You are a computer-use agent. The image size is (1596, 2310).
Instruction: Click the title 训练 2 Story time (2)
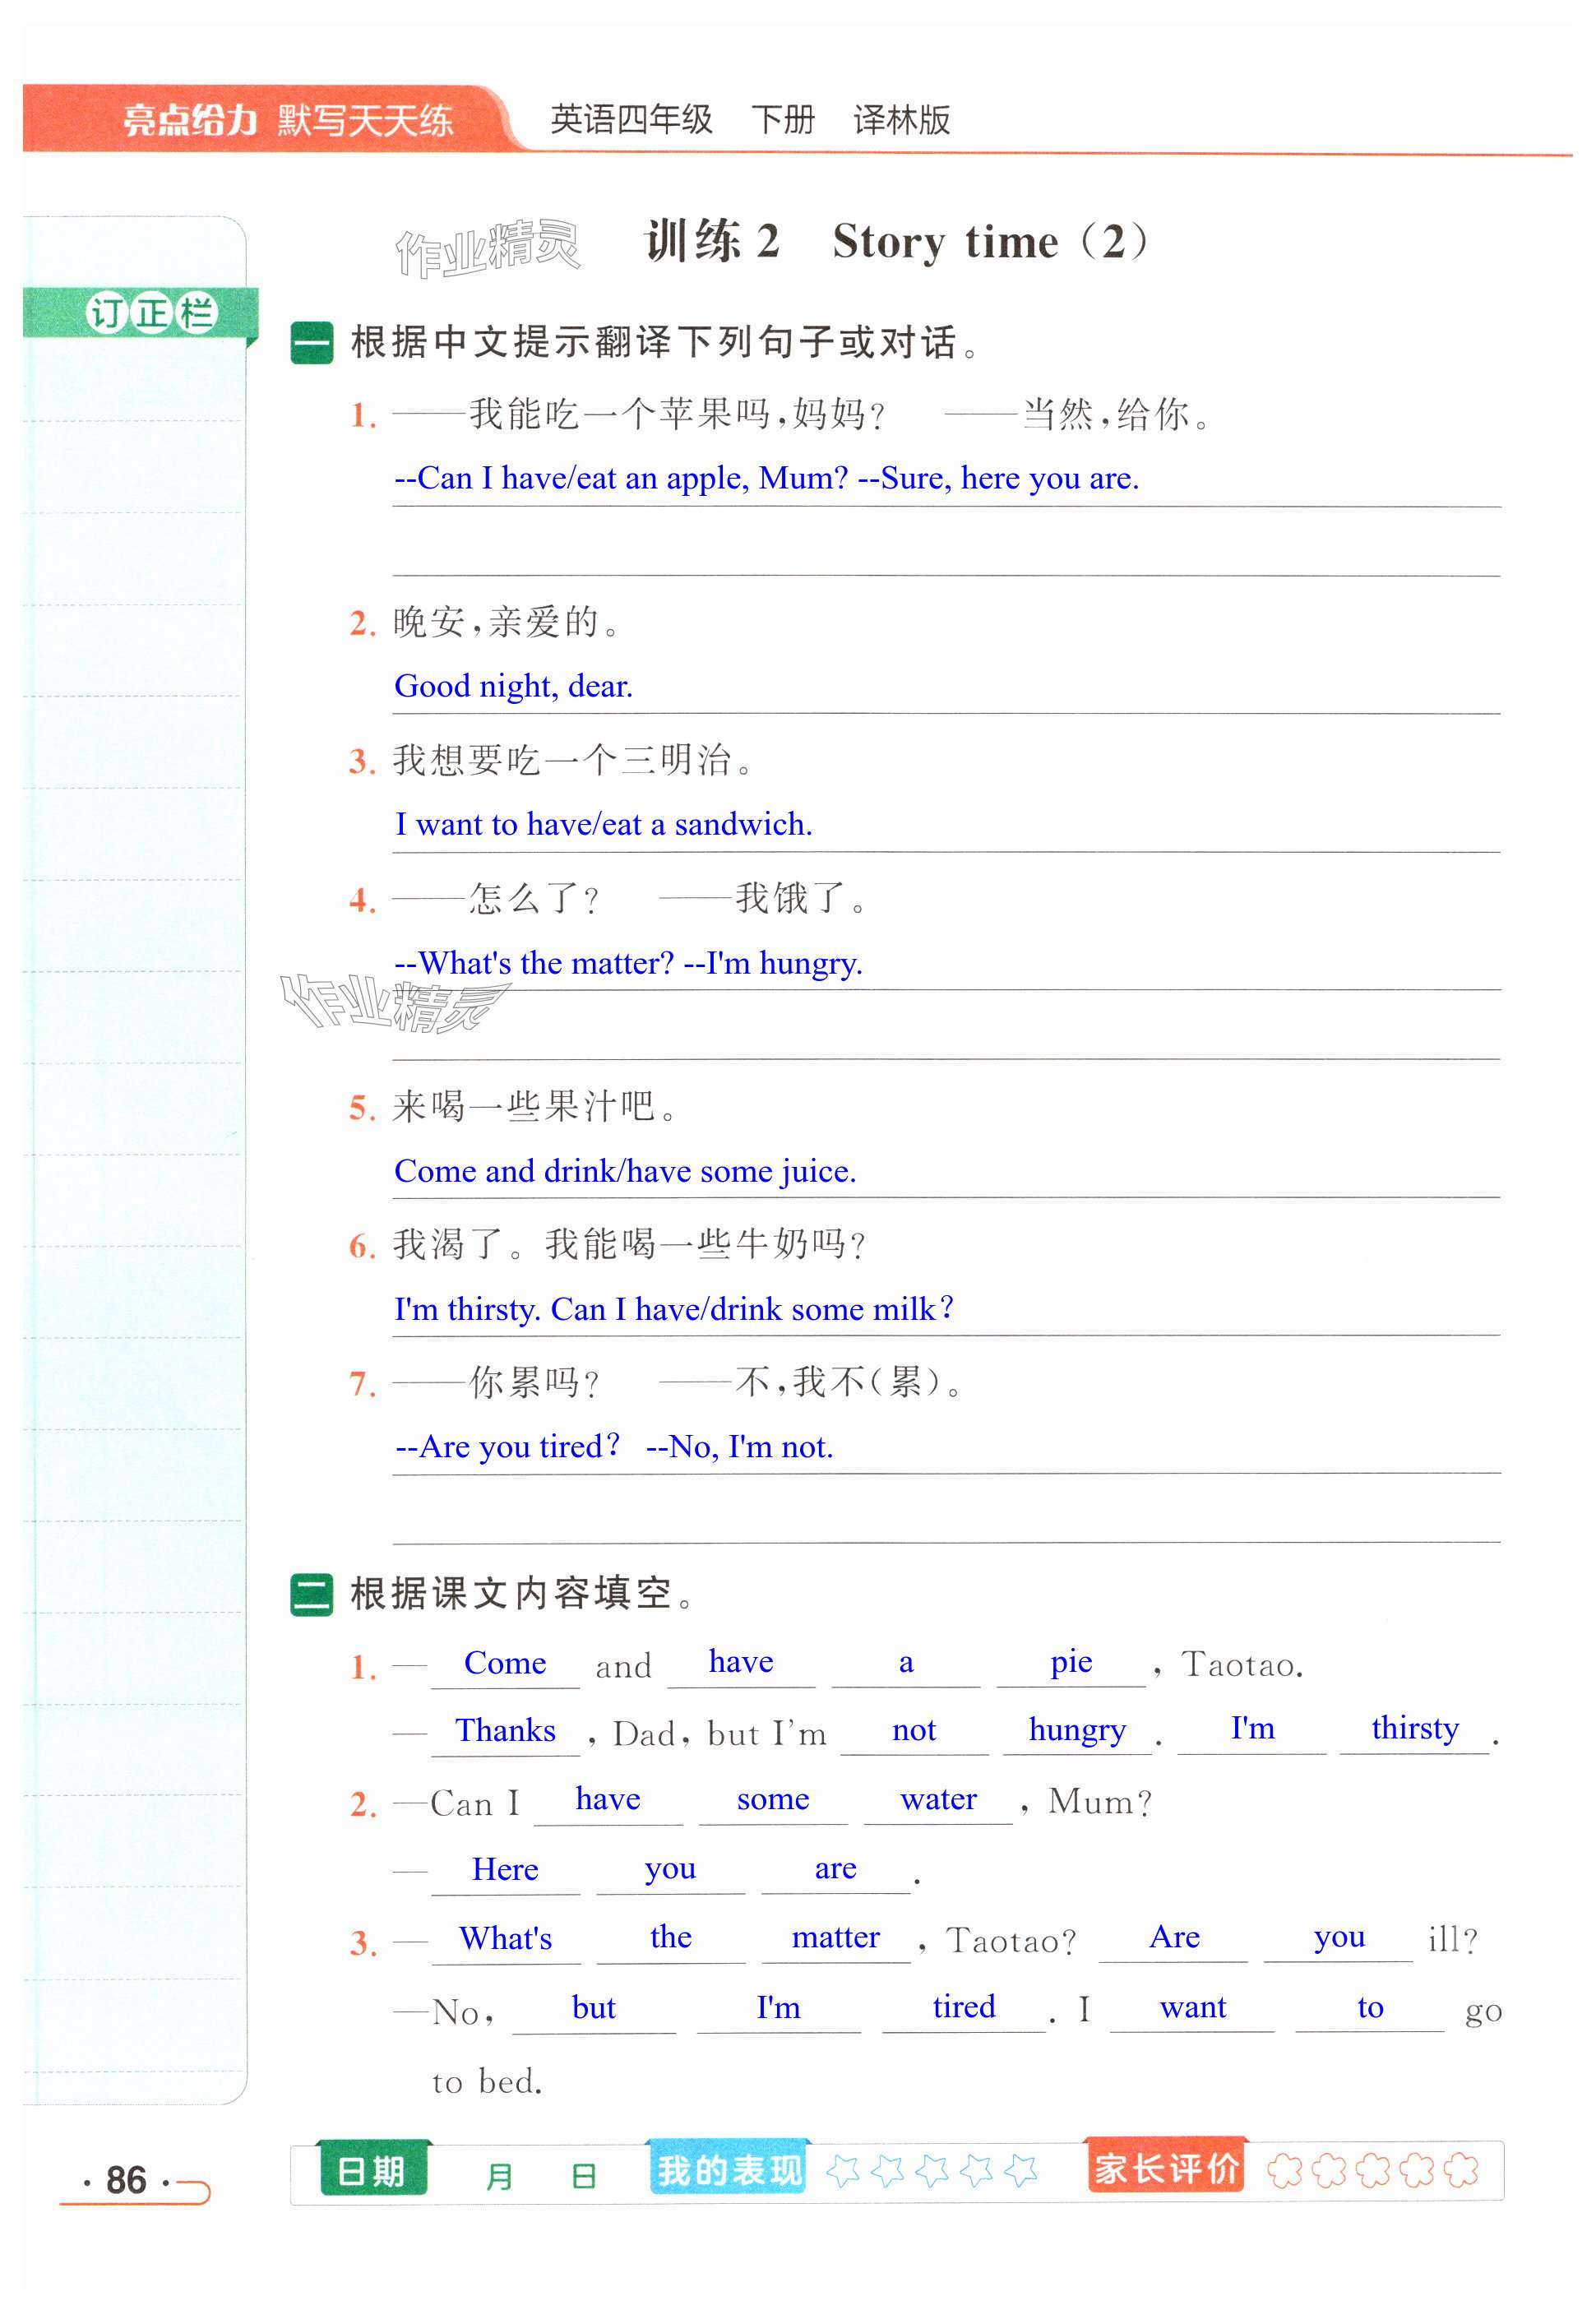(896, 242)
